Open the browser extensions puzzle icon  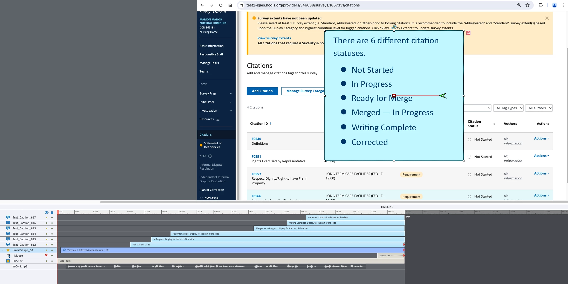pos(540,5)
